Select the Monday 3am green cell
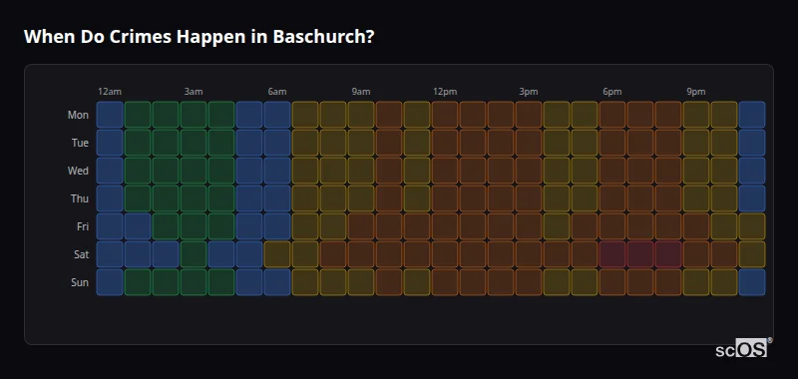798x379 pixels. pyautogui.click(x=194, y=115)
